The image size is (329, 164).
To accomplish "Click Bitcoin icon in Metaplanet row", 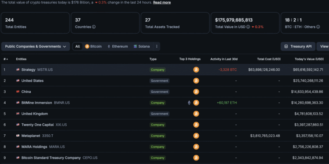I will (x=196, y=136).
